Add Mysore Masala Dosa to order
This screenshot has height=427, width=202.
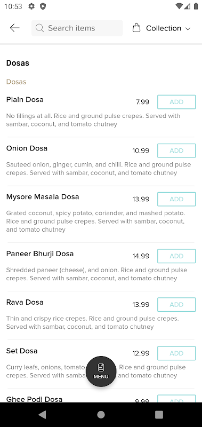coord(176,199)
